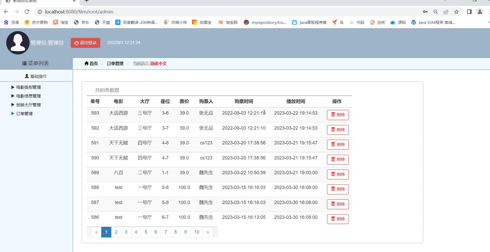Open the browser zoom magnifier icon
The image size is (490, 252).
click(435, 12)
